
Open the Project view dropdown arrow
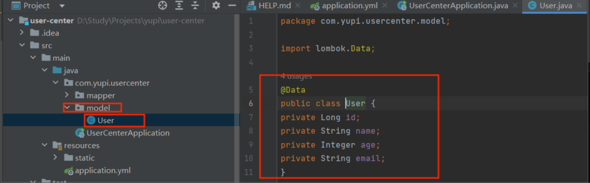click(x=62, y=6)
